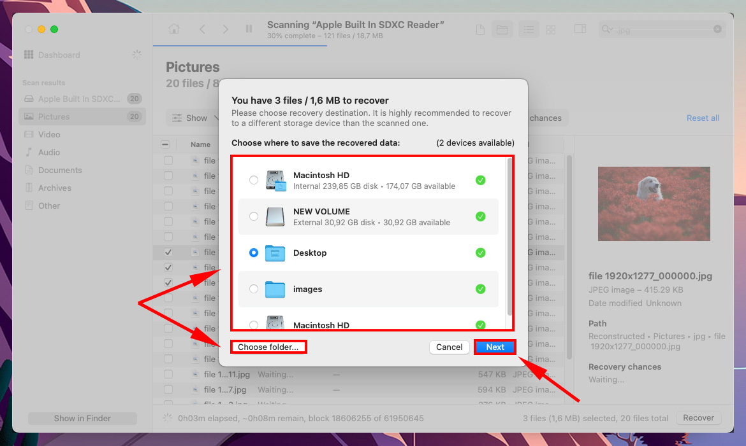This screenshot has height=446, width=746.
Task: Switch to grid view icon
Action: coord(551,30)
